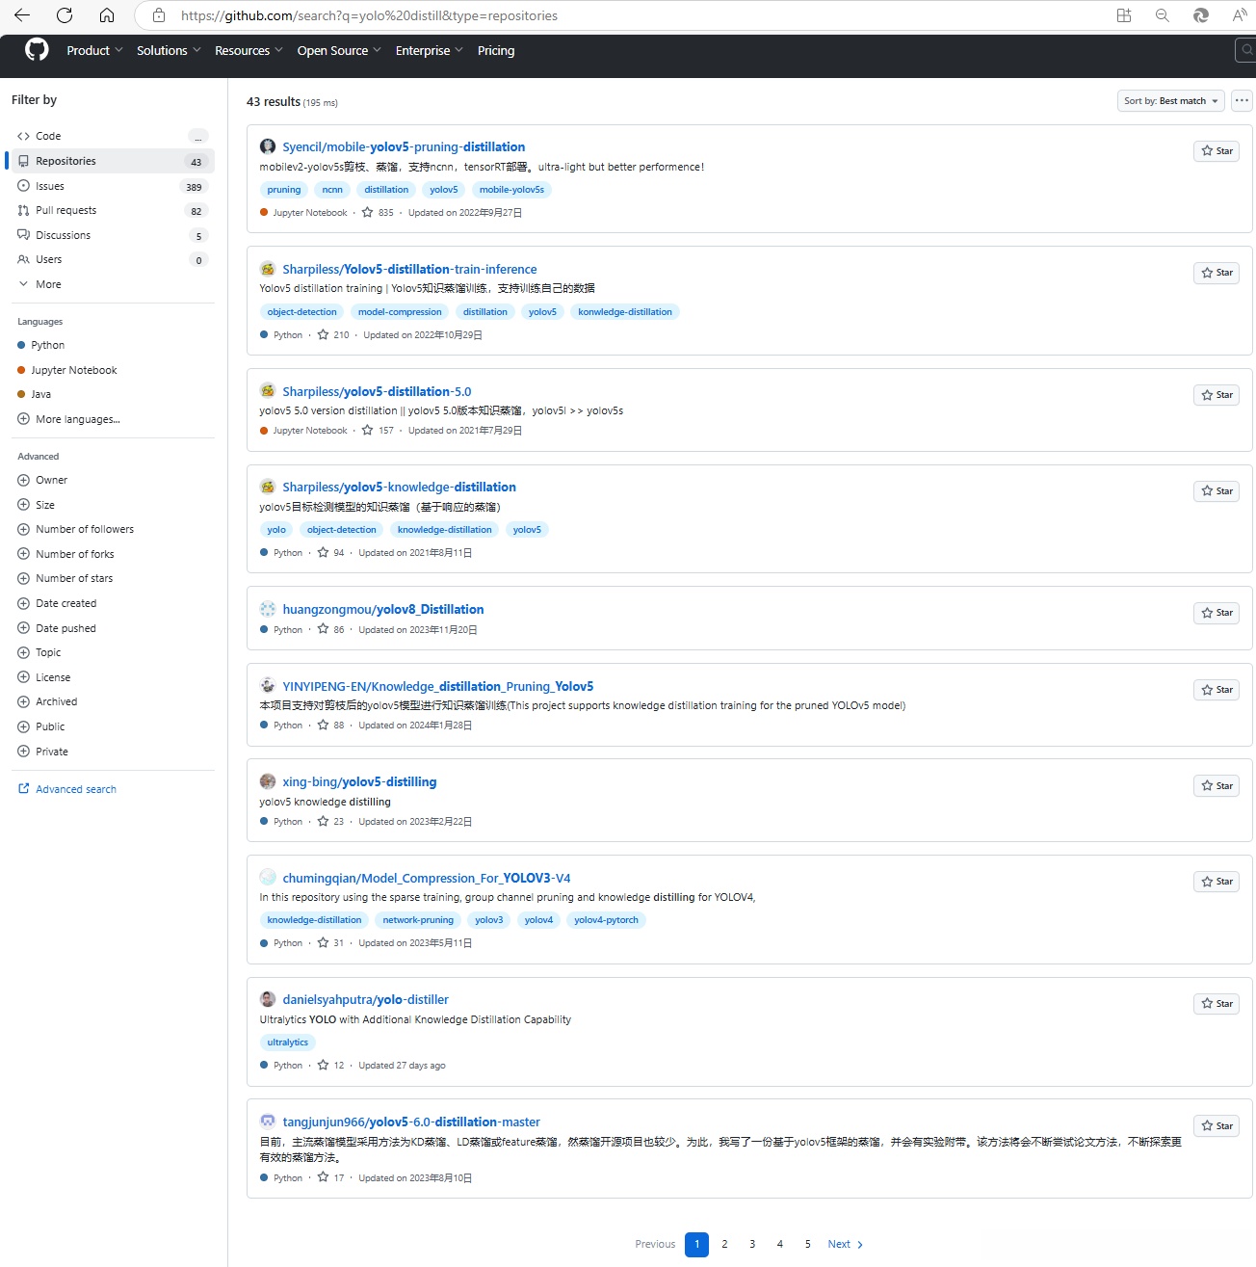
Task: Star xing-bing/yolov5-distilling repository
Action: click(1217, 786)
